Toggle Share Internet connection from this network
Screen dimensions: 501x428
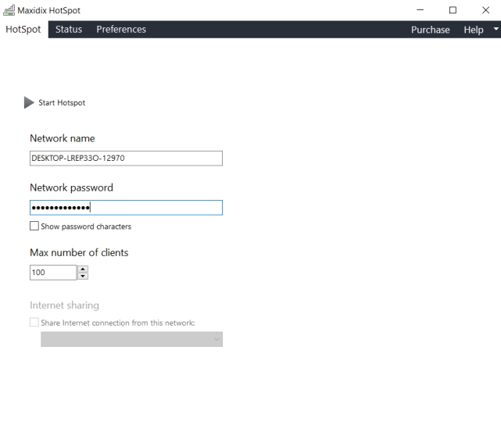[x=34, y=323]
